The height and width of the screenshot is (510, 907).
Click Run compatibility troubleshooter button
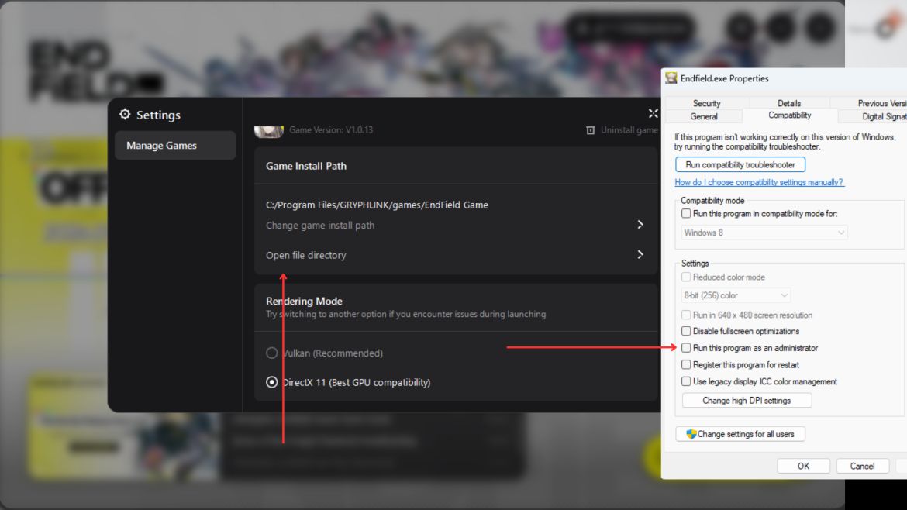740,165
